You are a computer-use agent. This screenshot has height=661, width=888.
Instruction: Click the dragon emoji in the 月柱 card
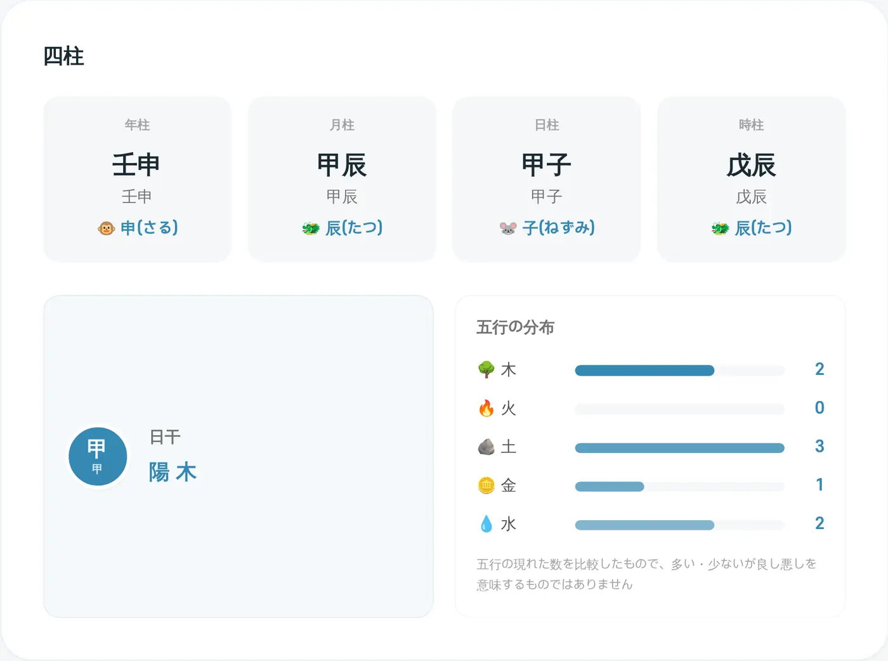pos(311,228)
